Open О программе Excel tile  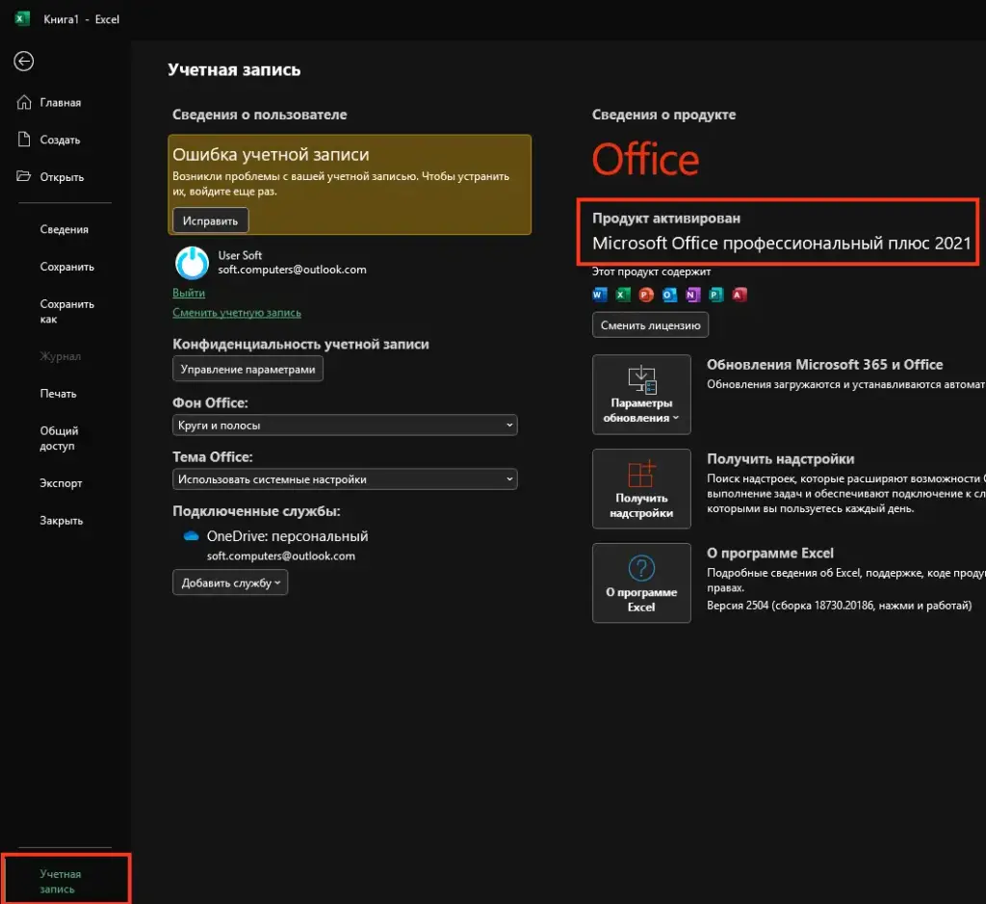click(x=641, y=582)
